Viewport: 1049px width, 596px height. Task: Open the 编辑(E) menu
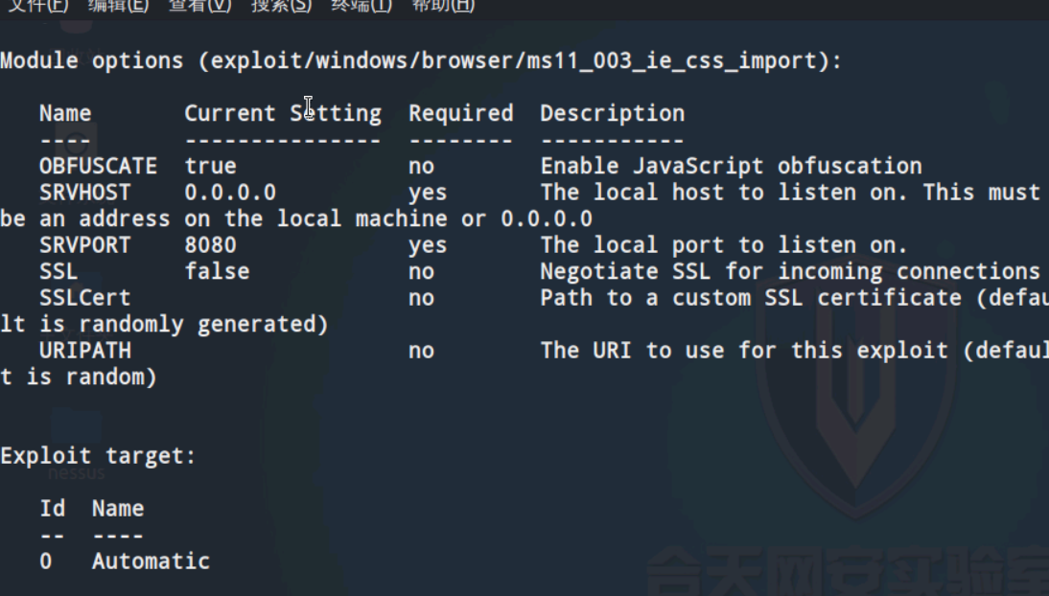coord(118,6)
